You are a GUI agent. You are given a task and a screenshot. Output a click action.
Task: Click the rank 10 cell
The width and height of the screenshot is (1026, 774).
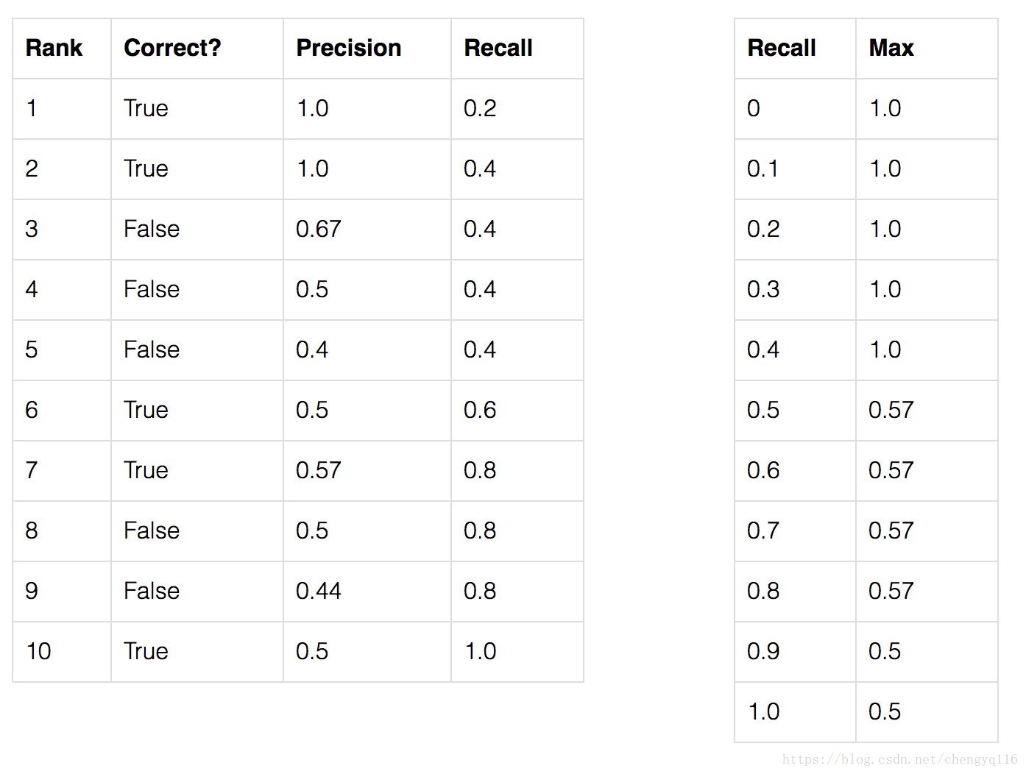pos(38,651)
